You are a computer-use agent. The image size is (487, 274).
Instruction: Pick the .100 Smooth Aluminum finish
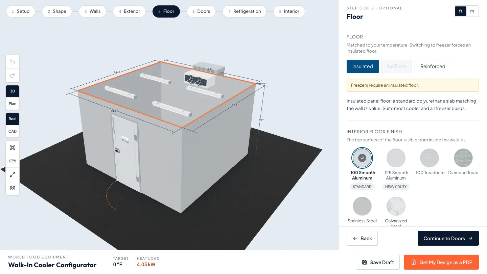[362, 168]
